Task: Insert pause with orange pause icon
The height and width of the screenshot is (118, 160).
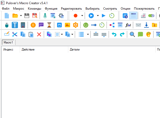Action: [x=33, y=25]
